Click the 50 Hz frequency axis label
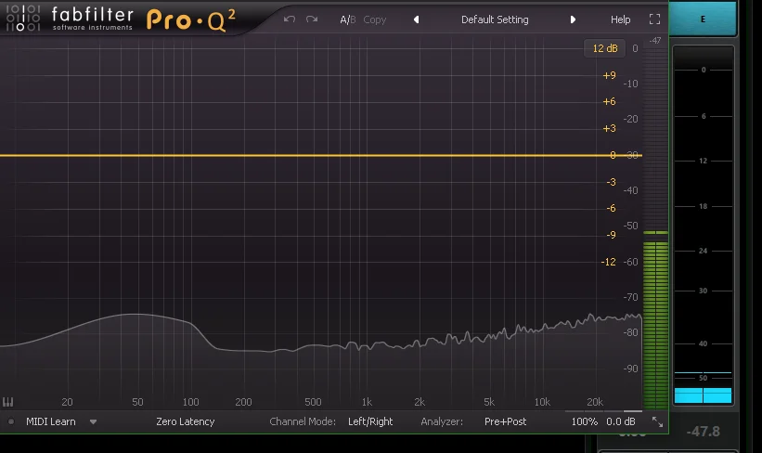The image size is (762, 453). pos(137,402)
